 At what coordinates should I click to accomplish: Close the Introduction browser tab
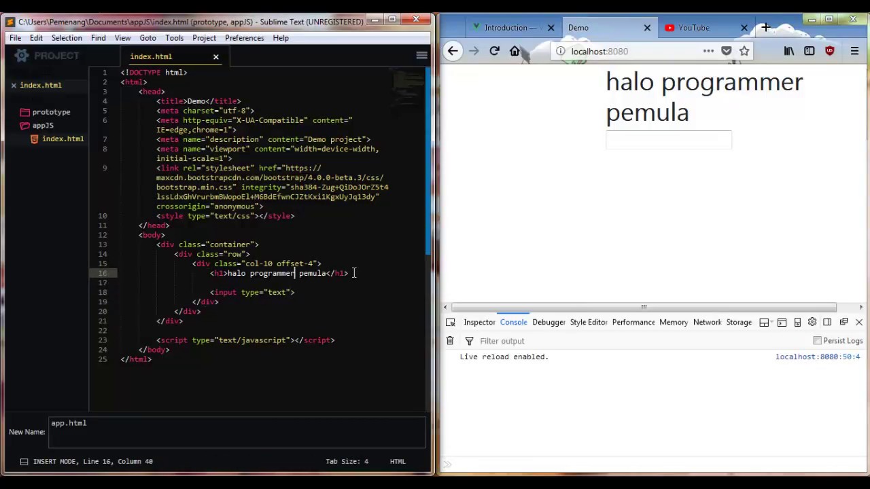pyautogui.click(x=551, y=28)
